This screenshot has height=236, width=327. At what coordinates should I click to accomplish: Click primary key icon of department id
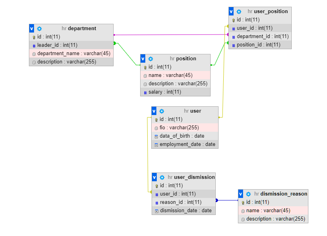point(34,37)
